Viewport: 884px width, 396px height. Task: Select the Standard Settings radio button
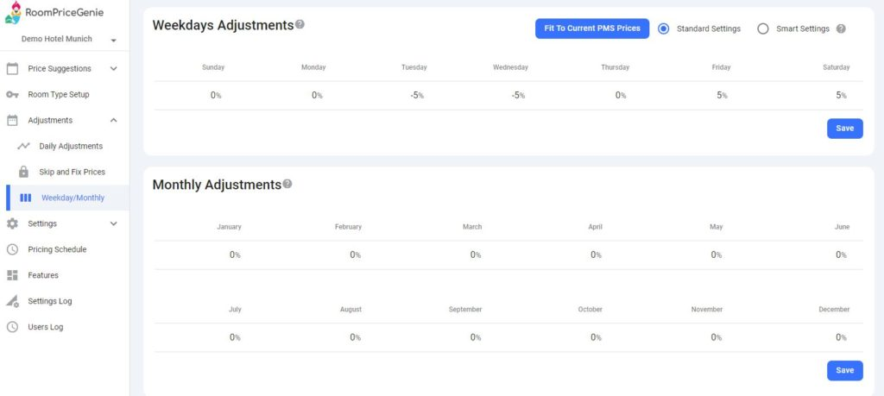(x=664, y=28)
